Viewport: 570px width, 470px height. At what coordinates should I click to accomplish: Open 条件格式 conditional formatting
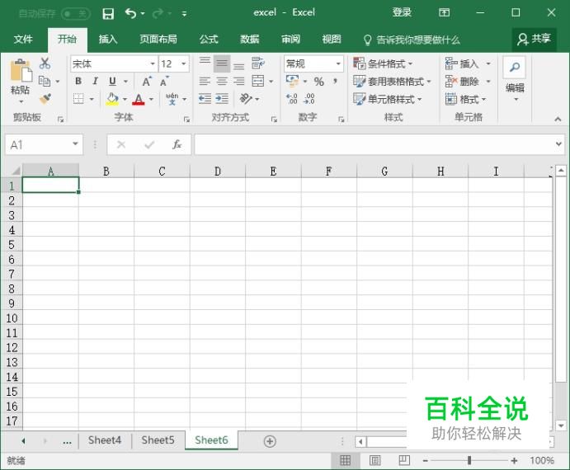tap(383, 63)
